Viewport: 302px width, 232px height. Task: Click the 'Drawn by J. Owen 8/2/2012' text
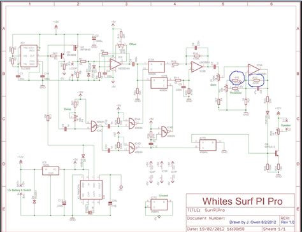(253, 222)
